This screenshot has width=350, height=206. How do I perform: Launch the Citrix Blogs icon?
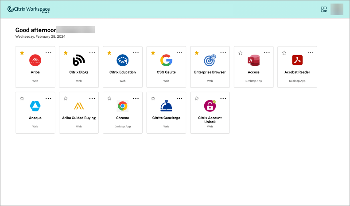[79, 60]
